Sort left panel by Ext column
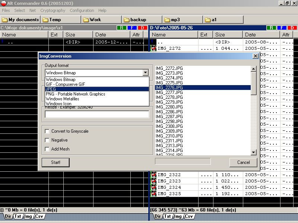 [56, 35]
